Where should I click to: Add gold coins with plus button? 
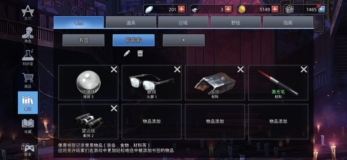275,9
